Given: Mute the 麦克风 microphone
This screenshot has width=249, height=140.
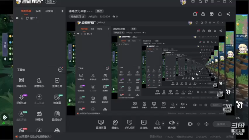Looking at the screenshot, I should pyautogui.click(x=157, y=124).
